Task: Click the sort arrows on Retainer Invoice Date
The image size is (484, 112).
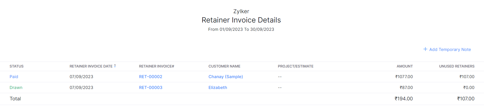Action: 115,66
